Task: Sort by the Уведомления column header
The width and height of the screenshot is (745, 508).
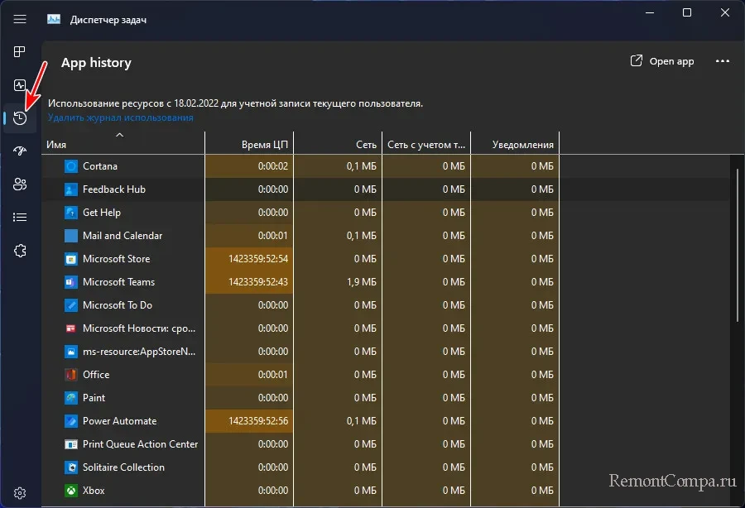Action: coord(515,144)
